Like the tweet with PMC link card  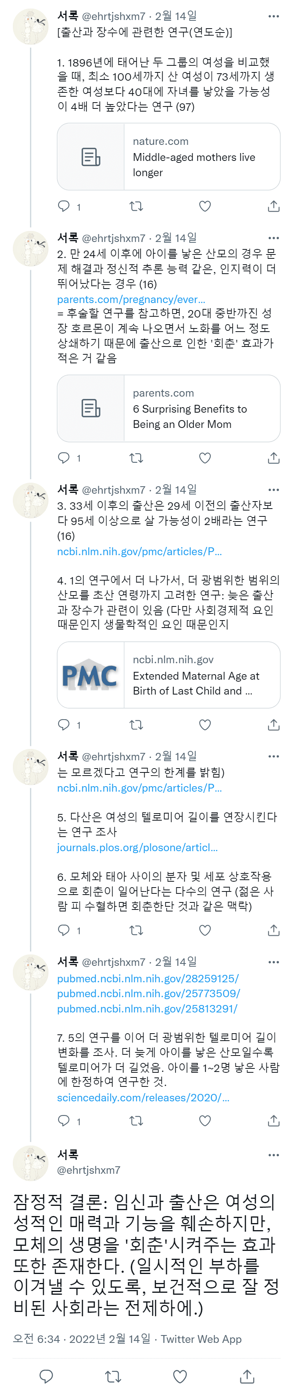pyautogui.click(x=205, y=725)
